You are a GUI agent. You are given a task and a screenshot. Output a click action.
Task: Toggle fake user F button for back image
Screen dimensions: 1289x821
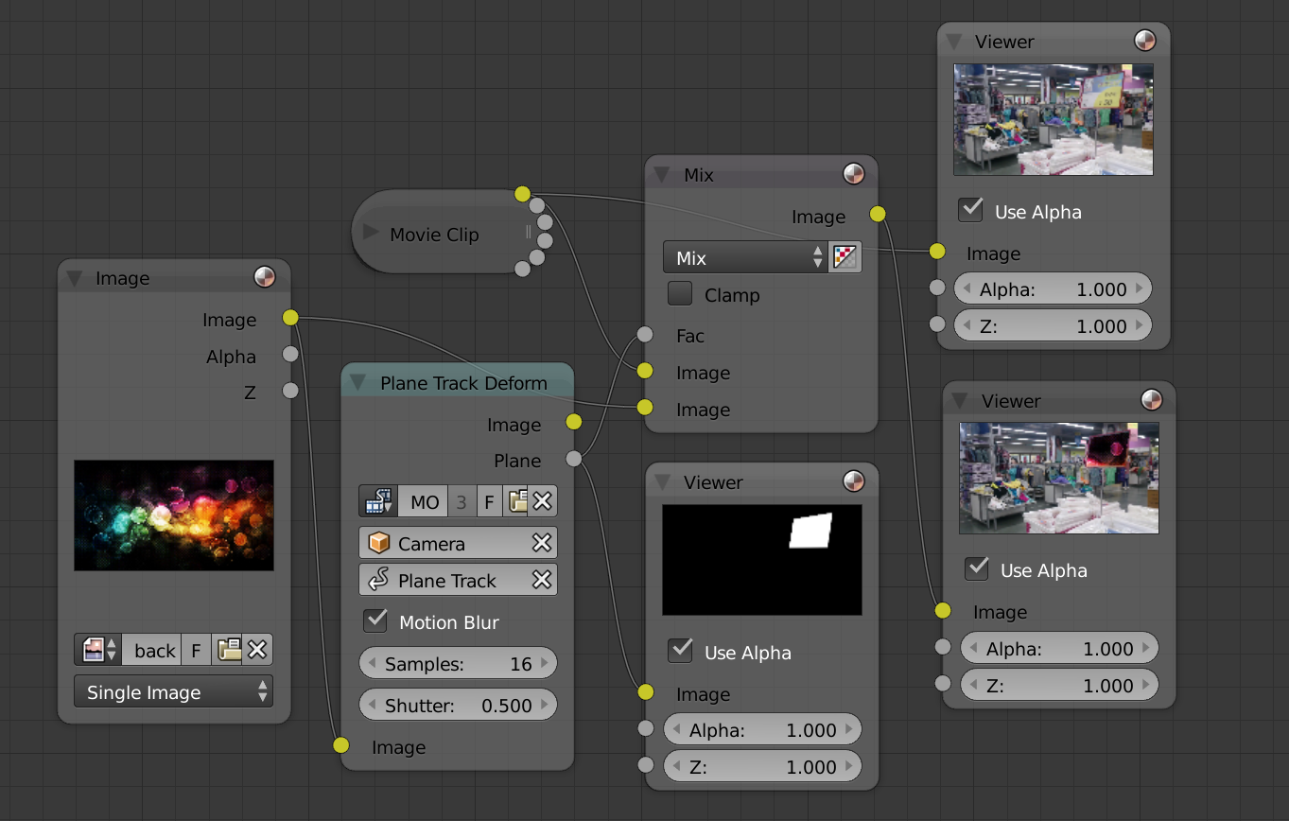196,650
